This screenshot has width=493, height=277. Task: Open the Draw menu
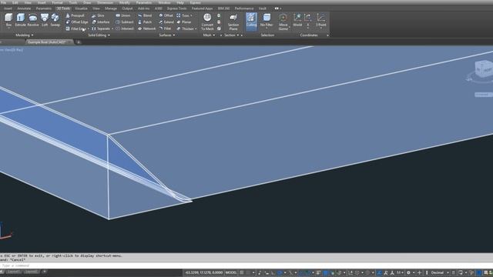[87, 2]
